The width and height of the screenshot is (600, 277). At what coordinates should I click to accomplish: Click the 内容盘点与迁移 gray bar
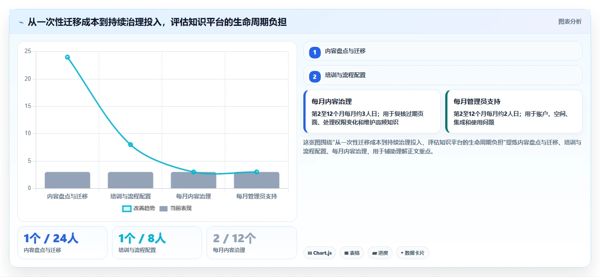coord(67,180)
